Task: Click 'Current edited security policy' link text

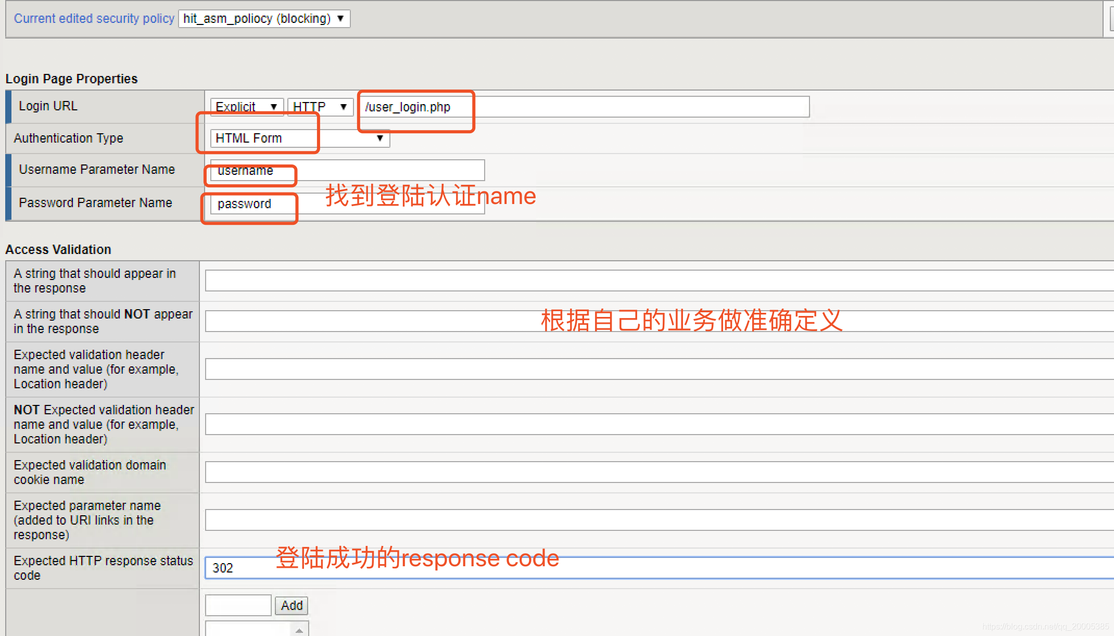Action: point(94,19)
